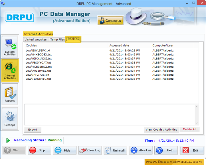Screen dimensions: 206x165
Task: Click the Time value 4/21/2014 5:12:40 PM
Action: (x=176, y=141)
